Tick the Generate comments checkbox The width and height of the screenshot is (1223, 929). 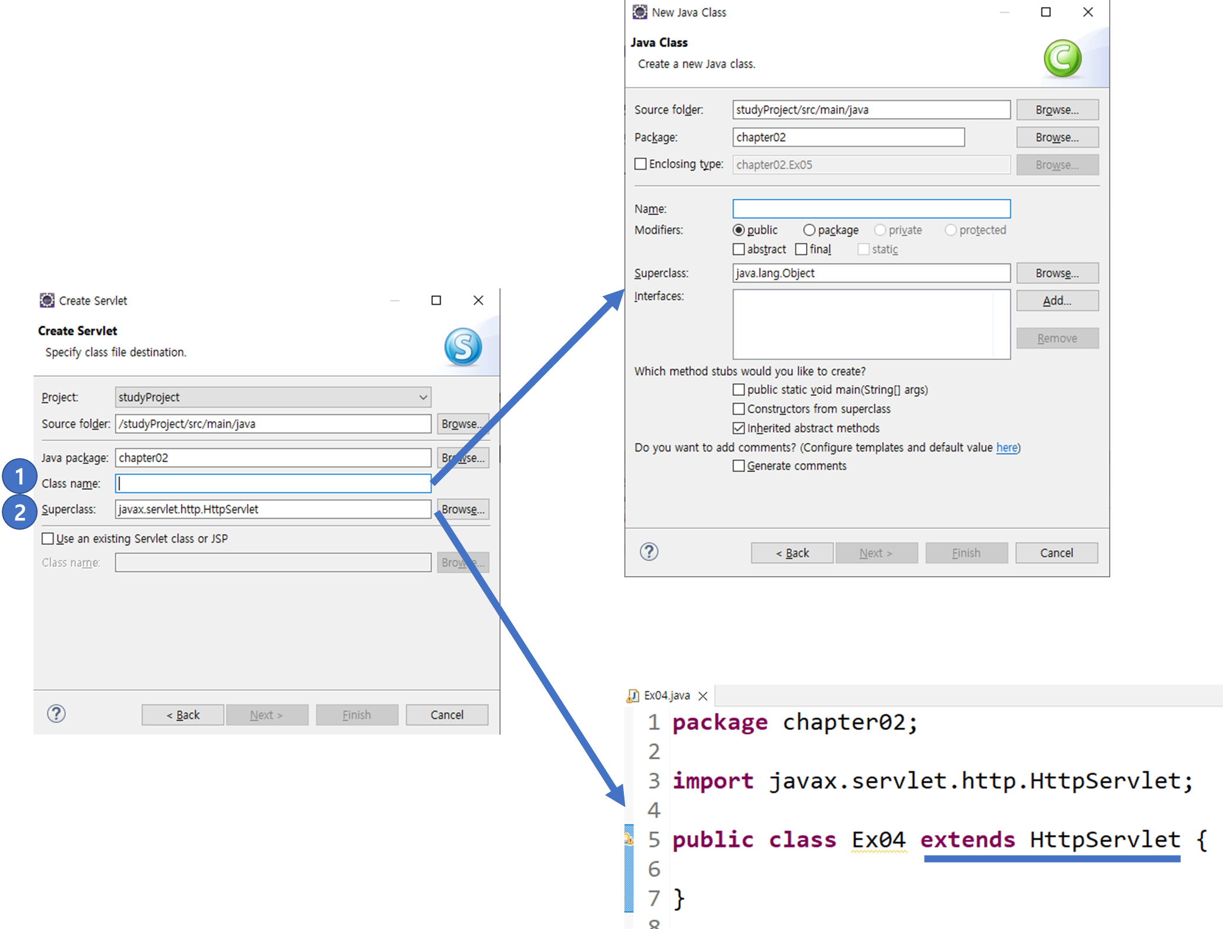(739, 466)
